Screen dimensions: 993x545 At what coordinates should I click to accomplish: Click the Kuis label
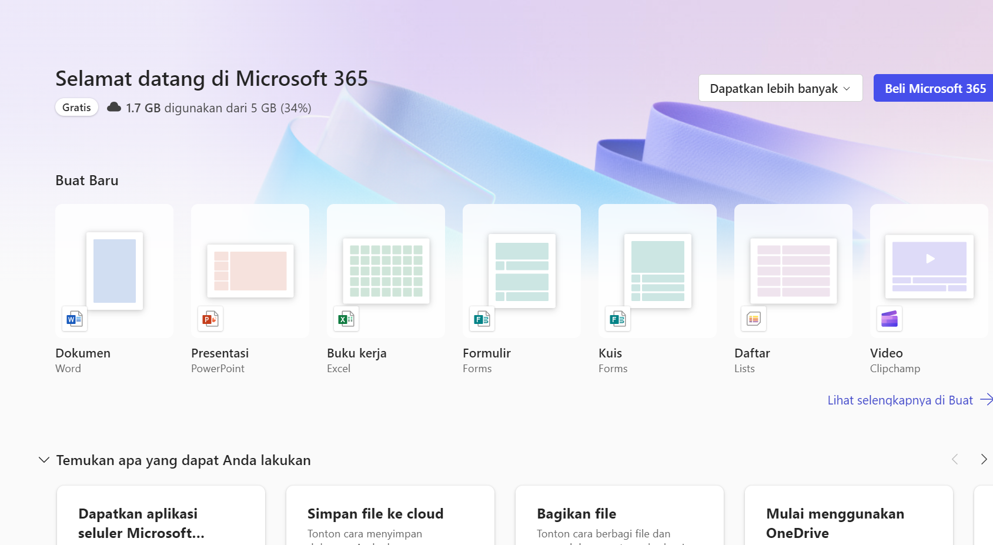pos(610,353)
